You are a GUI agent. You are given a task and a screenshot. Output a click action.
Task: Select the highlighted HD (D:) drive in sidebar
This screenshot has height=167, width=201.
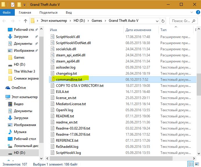19,153
